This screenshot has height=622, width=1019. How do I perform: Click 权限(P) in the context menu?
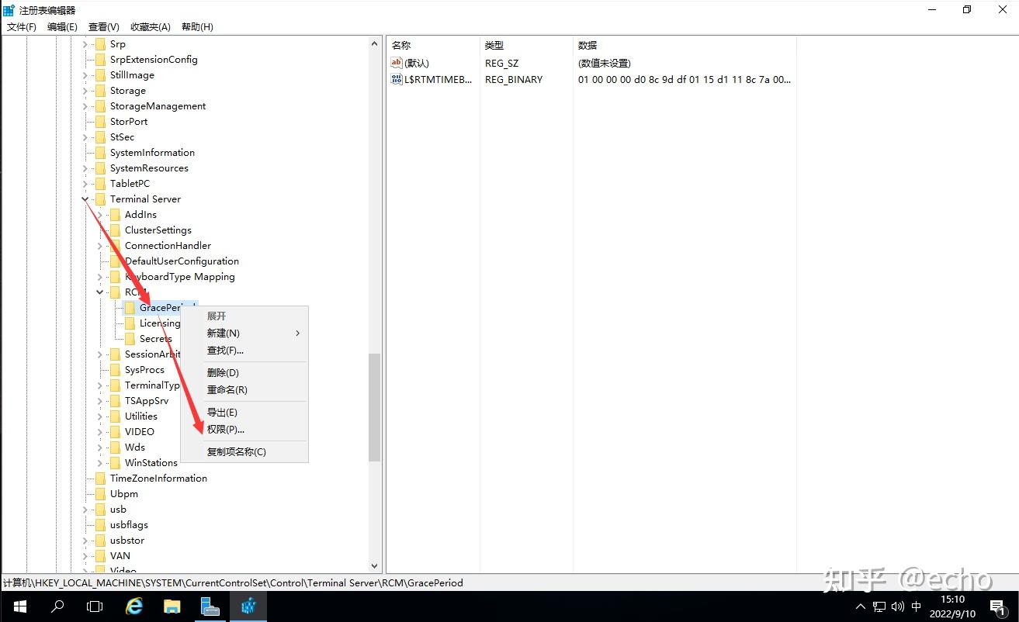click(x=225, y=429)
